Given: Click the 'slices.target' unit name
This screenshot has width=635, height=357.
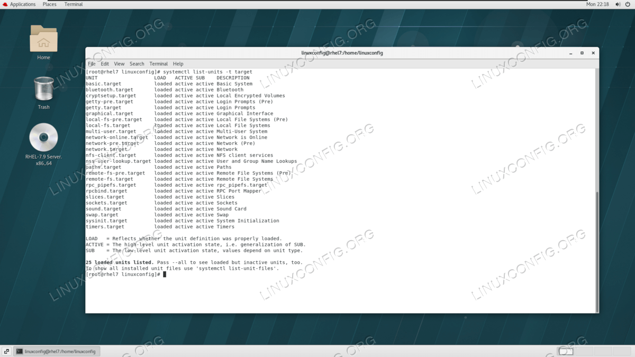Looking at the screenshot, I should (x=105, y=197).
